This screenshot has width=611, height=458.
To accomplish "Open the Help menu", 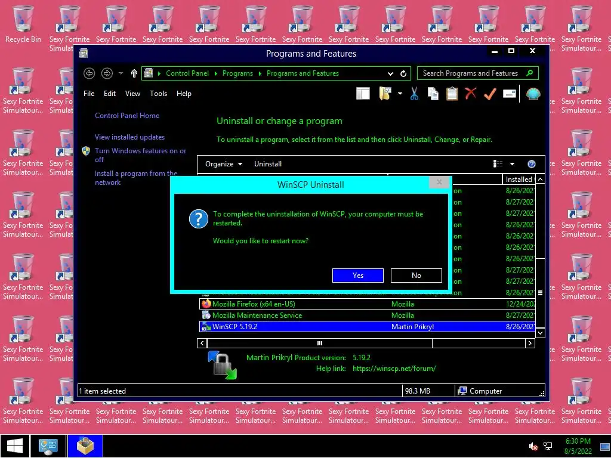I will [x=184, y=94].
